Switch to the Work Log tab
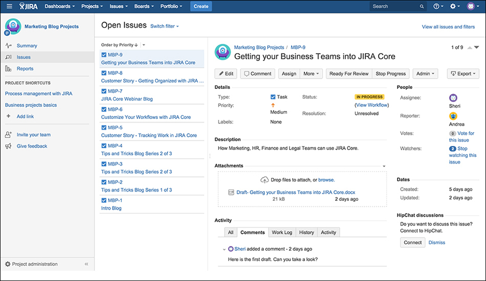Image resolution: width=486 pixels, height=281 pixels. (x=282, y=232)
